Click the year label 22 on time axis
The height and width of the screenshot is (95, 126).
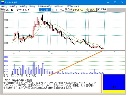tap(89, 53)
